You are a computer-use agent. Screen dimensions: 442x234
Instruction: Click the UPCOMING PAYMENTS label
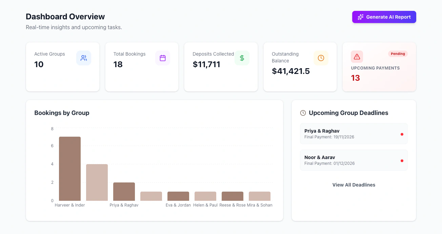click(x=375, y=68)
